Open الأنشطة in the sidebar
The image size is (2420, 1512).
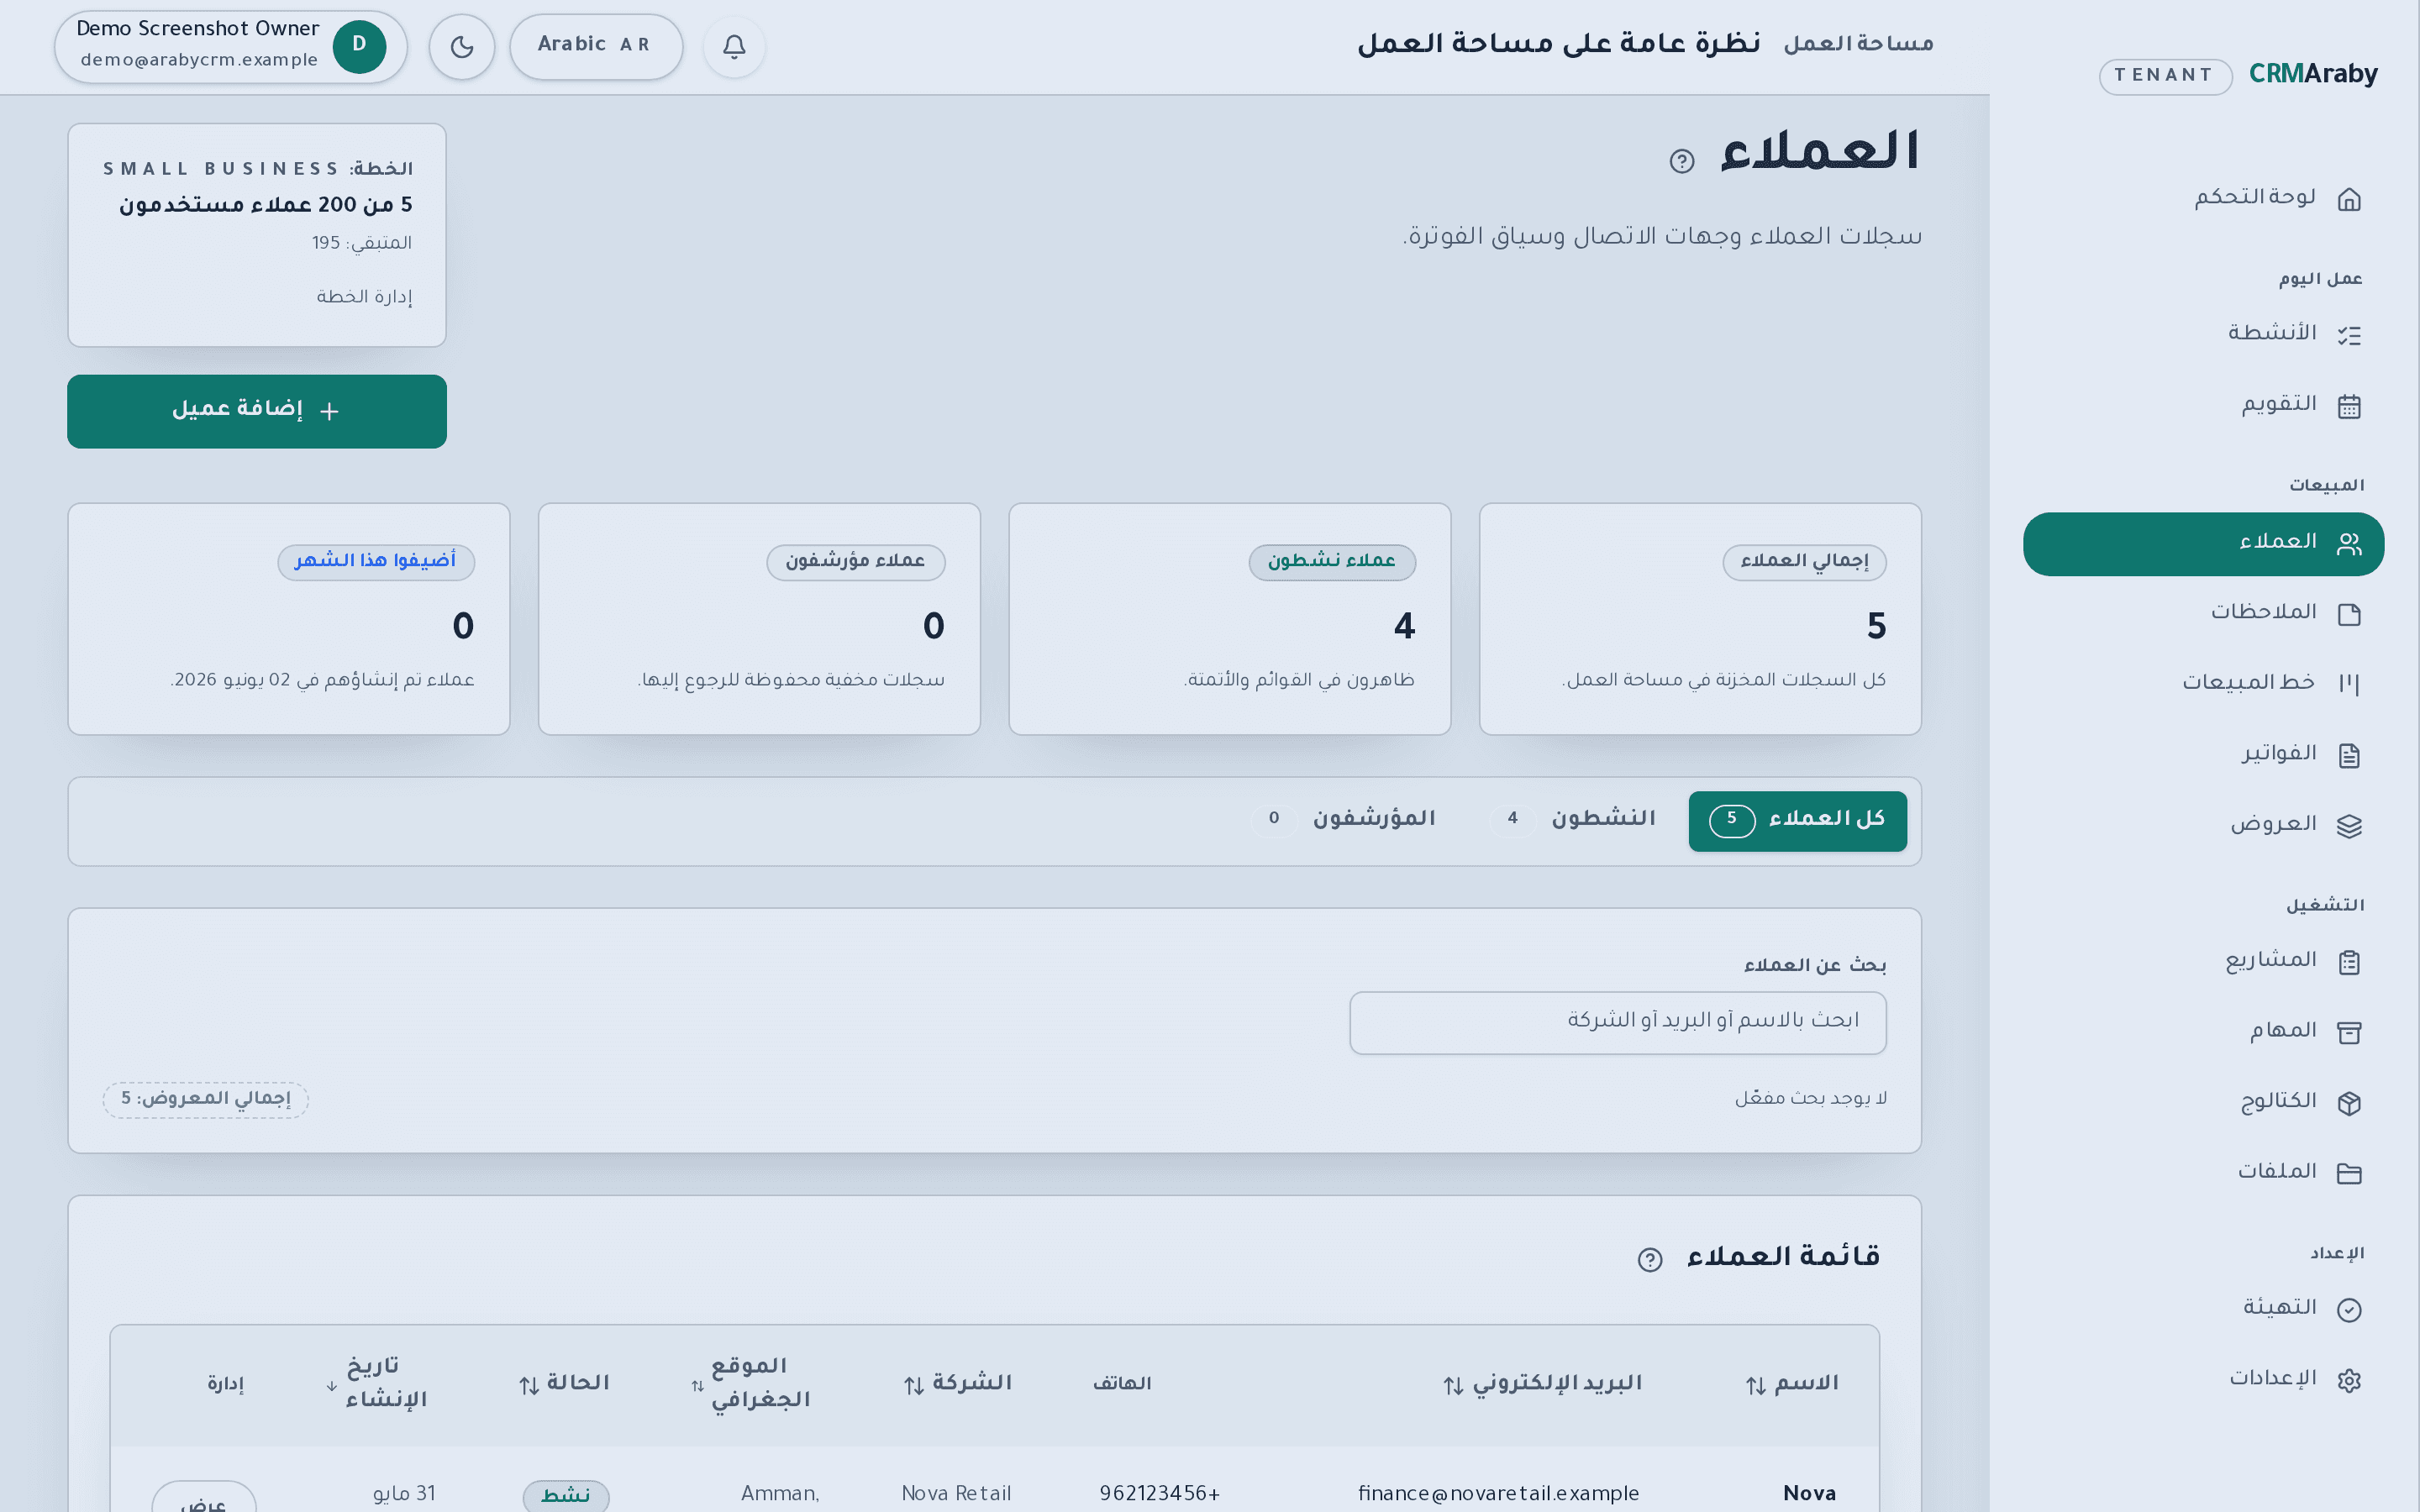[2203, 334]
